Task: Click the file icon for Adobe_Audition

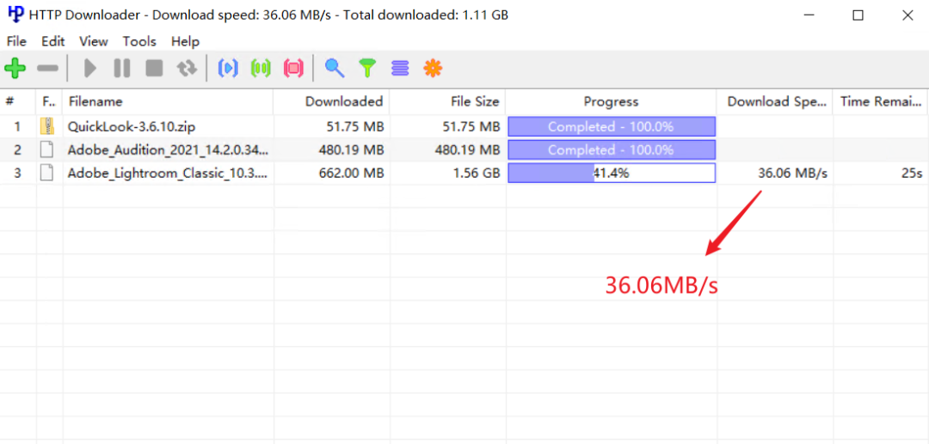Action: pos(47,150)
